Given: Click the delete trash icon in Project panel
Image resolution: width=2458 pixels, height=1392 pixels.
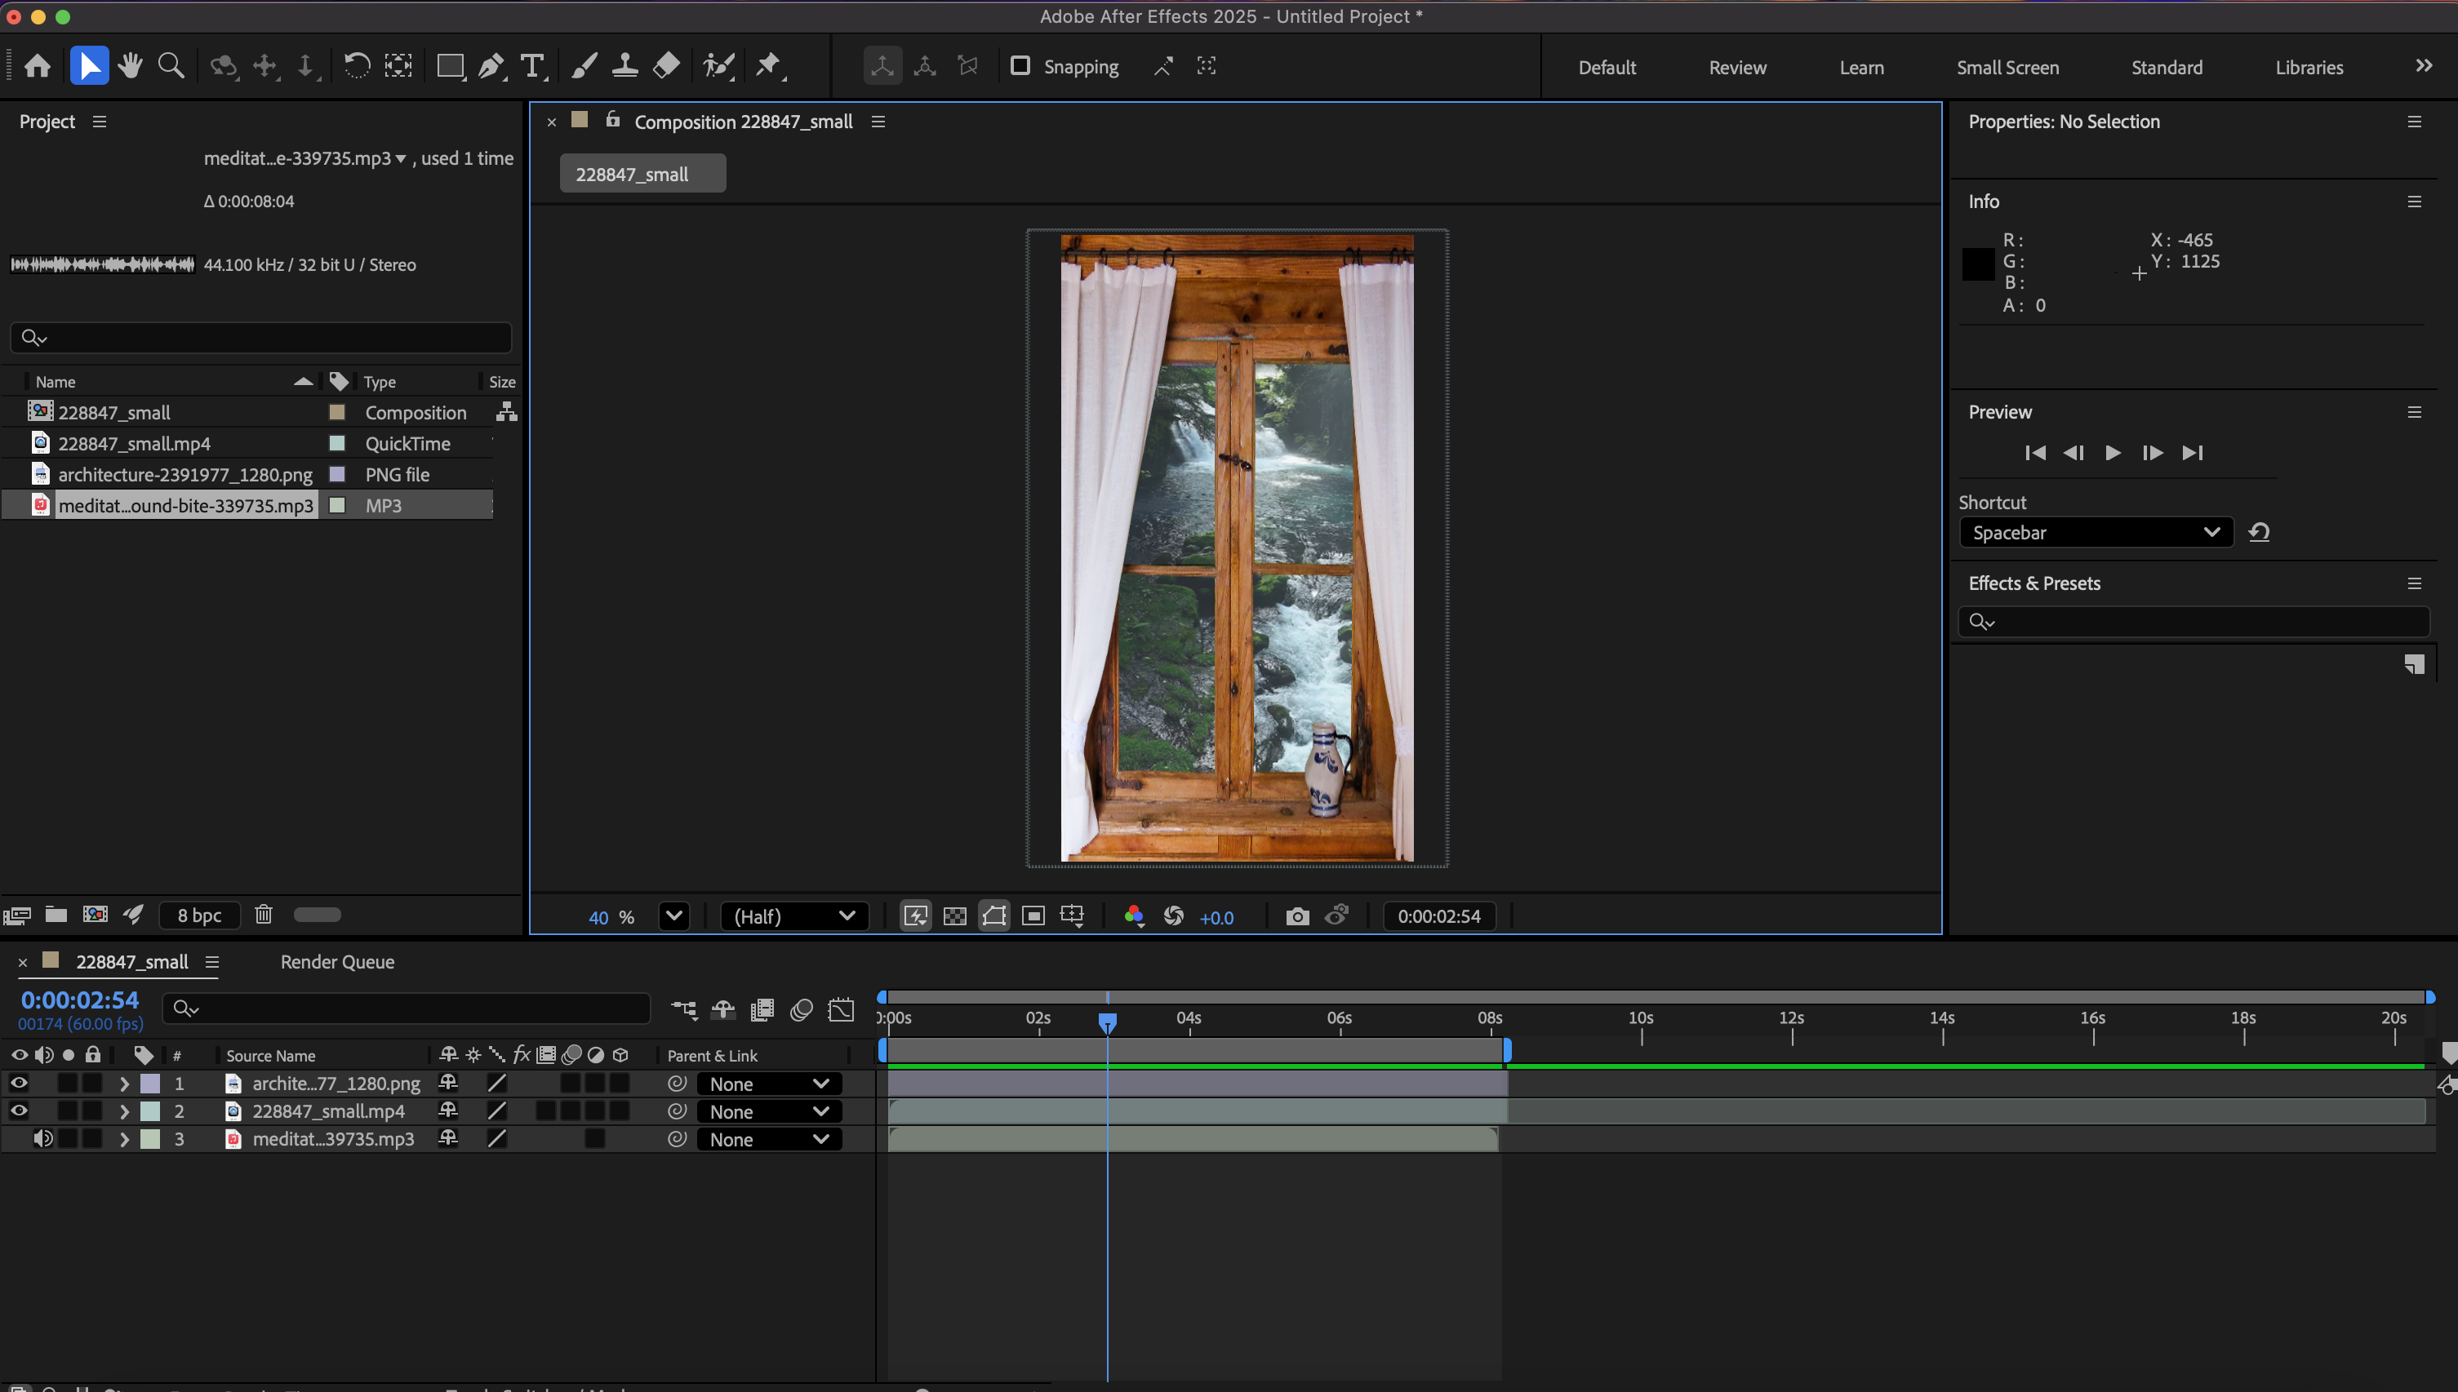Looking at the screenshot, I should (264, 915).
